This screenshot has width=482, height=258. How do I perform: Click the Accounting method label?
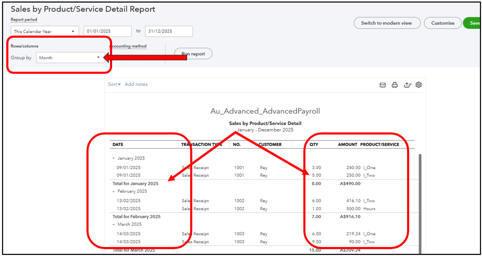point(128,46)
